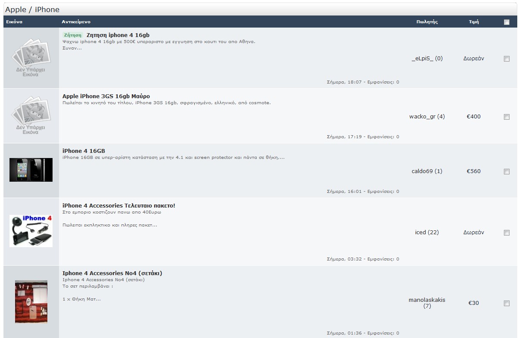The width and height of the screenshot is (519, 338).
Task: Check the box for Ζητηση iphone 4 16gb
Action: point(507,59)
